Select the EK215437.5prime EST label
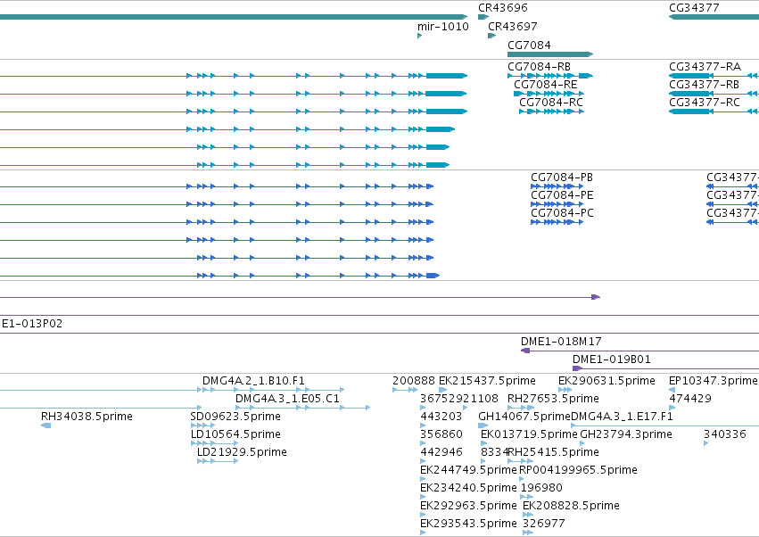The width and height of the screenshot is (759, 537). 487,381
